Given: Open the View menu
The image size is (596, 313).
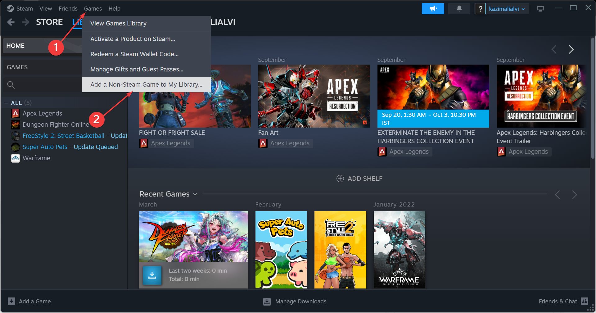Looking at the screenshot, I should point(46,9).
